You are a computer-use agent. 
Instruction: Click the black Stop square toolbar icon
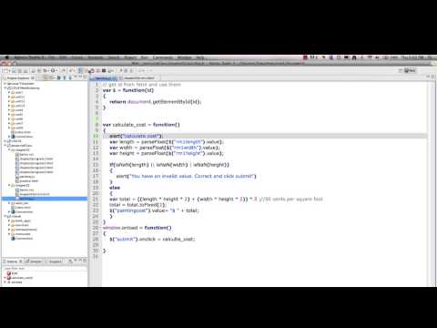[x=104, y=70]
